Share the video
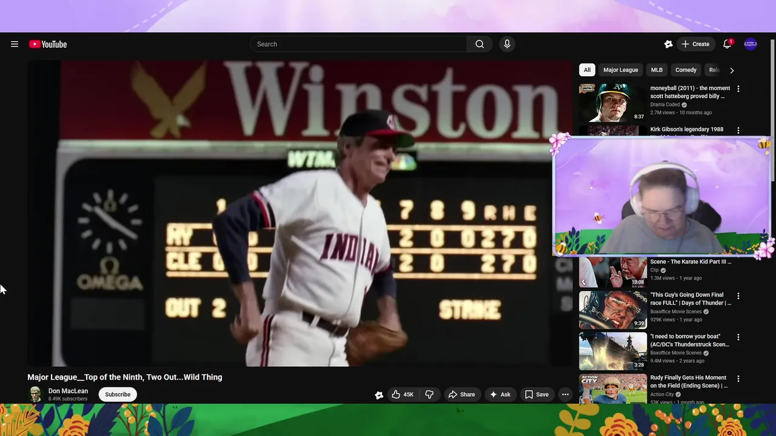The width and height of the screenshot is (776, 436). (461, 394)
